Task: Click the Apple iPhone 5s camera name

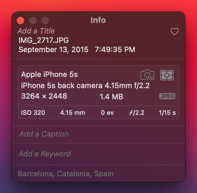Action: tap(49, 74)
